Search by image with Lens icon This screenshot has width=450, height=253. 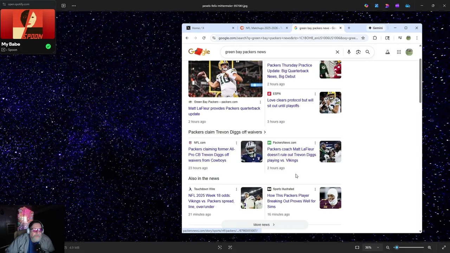coord(358,52)
